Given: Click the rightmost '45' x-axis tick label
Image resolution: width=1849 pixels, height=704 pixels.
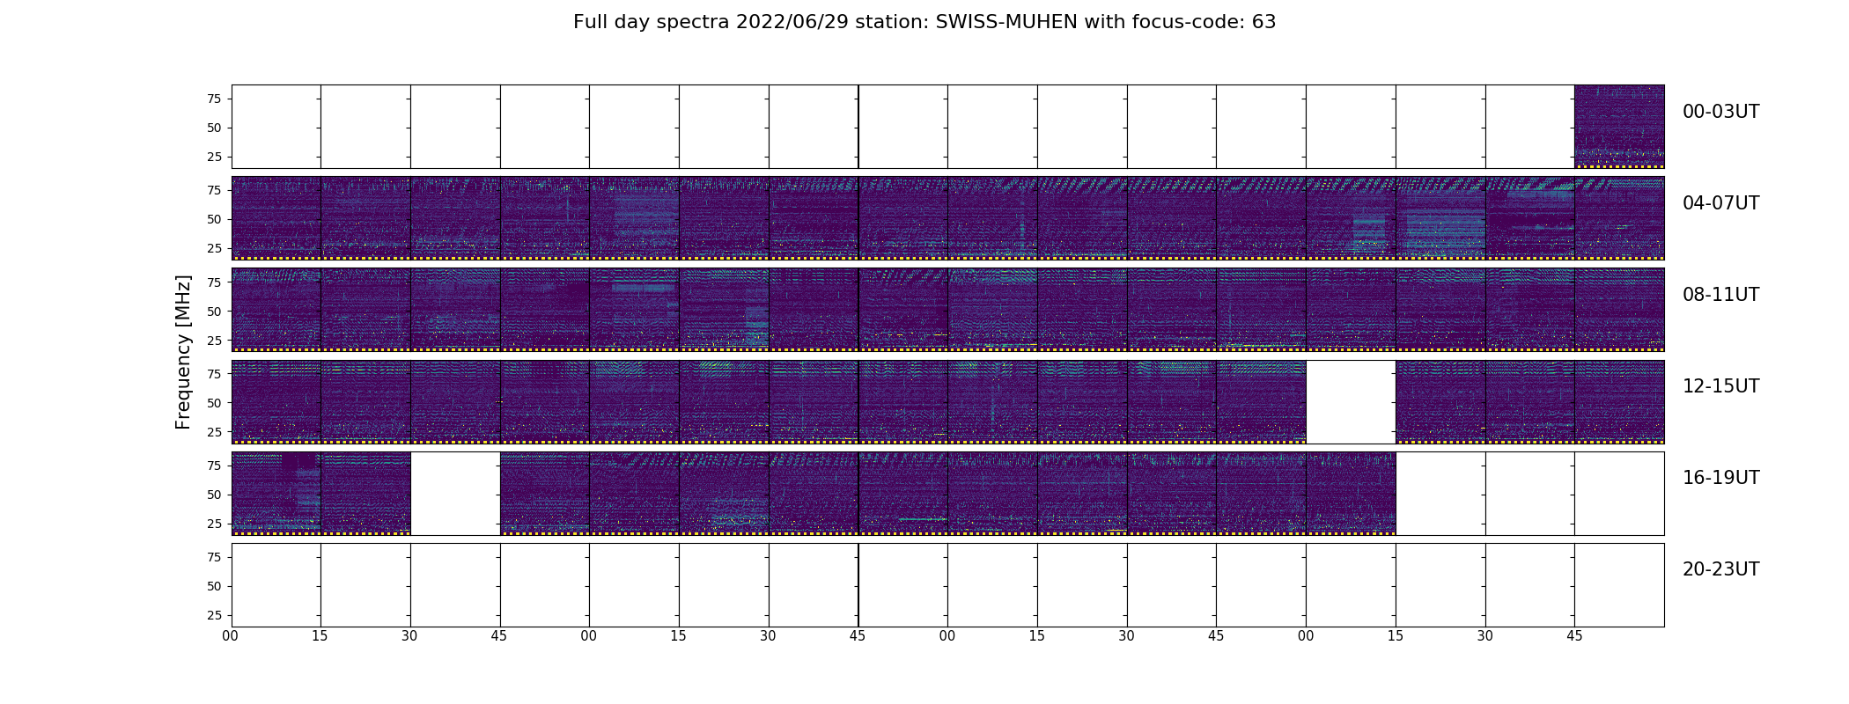Looking at the screenshot, I should [x=1574, y=635].
